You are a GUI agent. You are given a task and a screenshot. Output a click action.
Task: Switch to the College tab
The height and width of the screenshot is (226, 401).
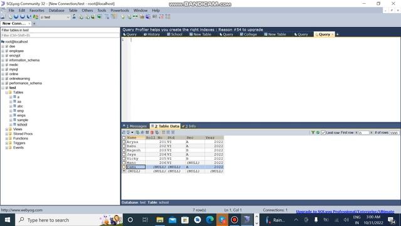tap(248, 35)
